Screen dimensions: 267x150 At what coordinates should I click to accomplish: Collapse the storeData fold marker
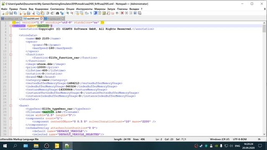[11, 35]
